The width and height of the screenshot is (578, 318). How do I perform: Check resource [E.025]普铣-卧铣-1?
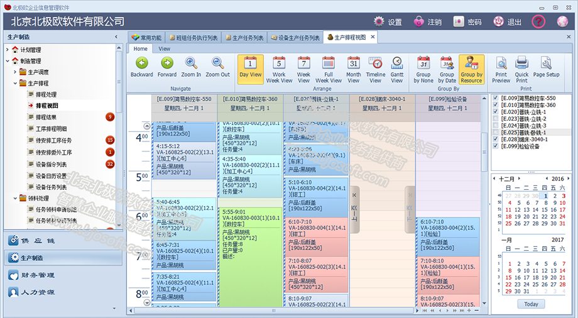pyautogui.click(x=496, y=133)
